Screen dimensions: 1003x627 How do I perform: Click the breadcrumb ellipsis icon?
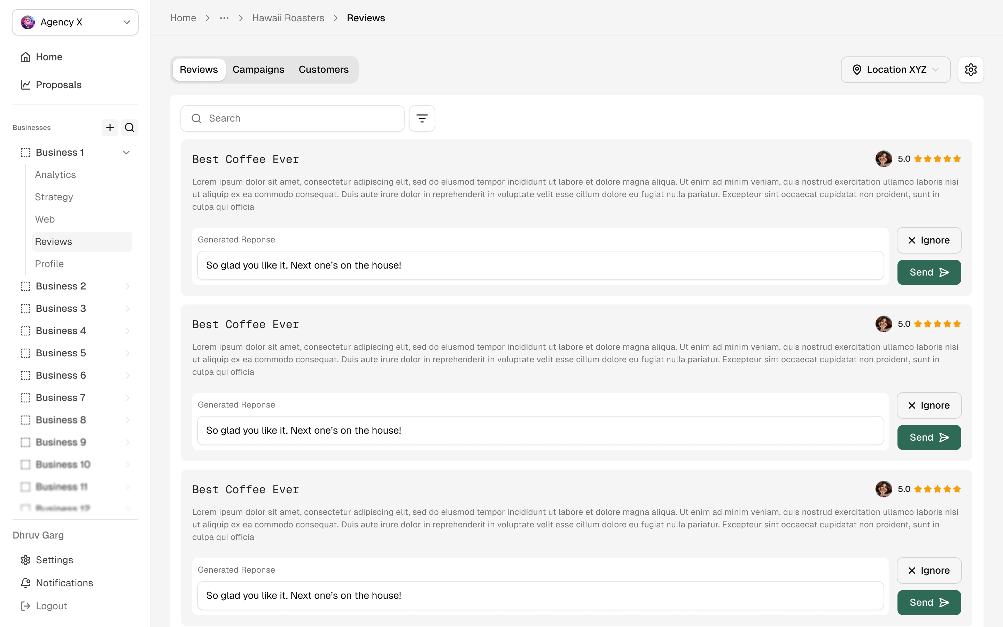(224, 18)
